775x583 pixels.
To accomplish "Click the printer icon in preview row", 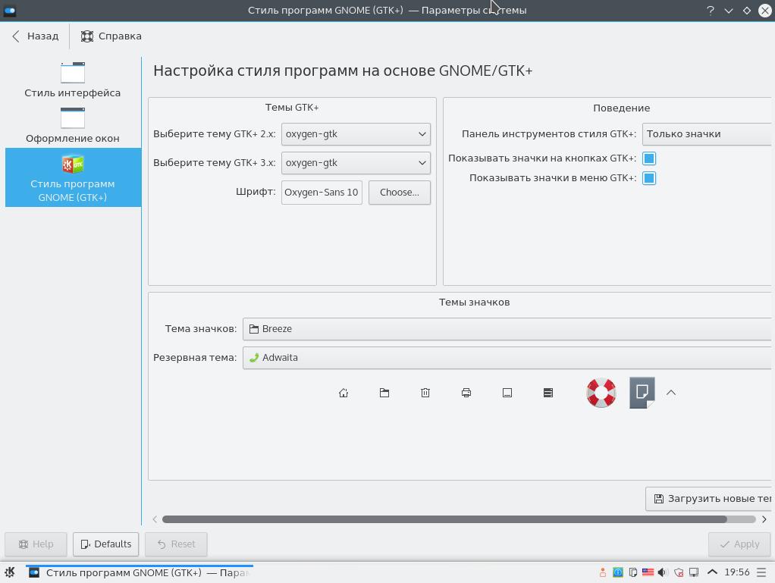I will pos(466,393).
